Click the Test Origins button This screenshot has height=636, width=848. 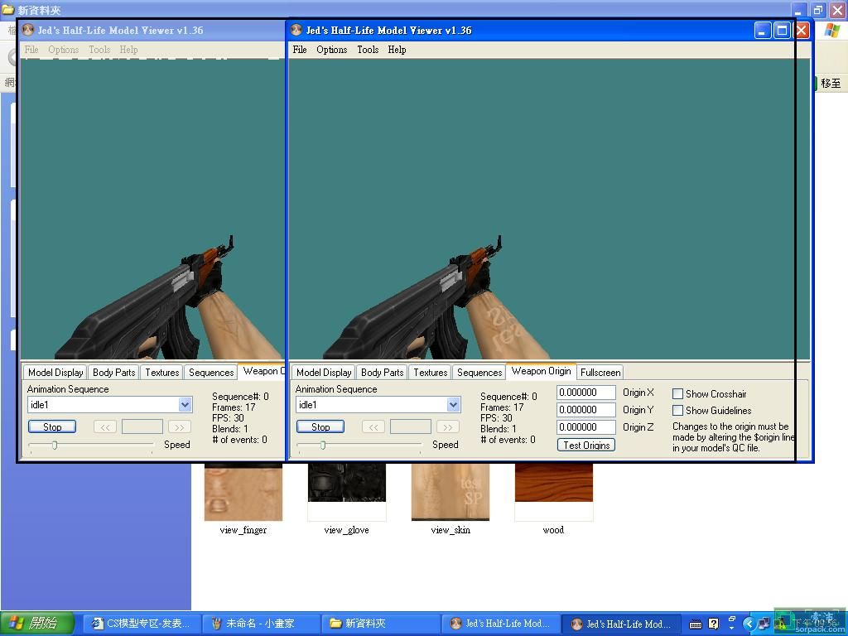[x=586, y=445]
